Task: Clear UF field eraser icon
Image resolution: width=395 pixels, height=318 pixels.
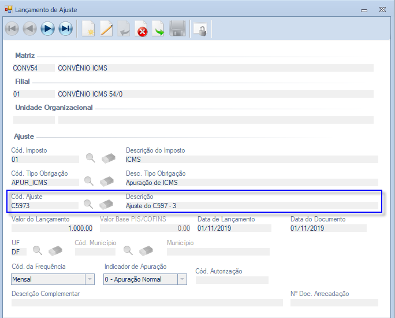Action: point(55,251)
